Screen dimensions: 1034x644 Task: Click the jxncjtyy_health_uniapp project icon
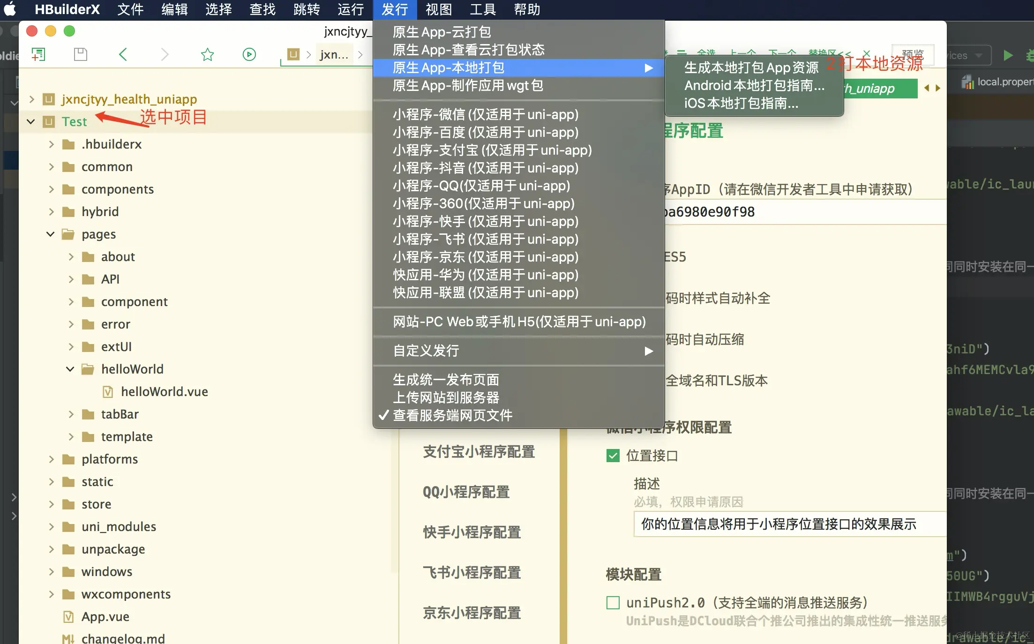[x=49, y=99]
